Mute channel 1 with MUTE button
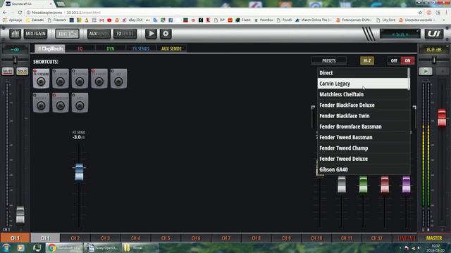The width and height of the screenshot is (451, 253). [8, 71]
